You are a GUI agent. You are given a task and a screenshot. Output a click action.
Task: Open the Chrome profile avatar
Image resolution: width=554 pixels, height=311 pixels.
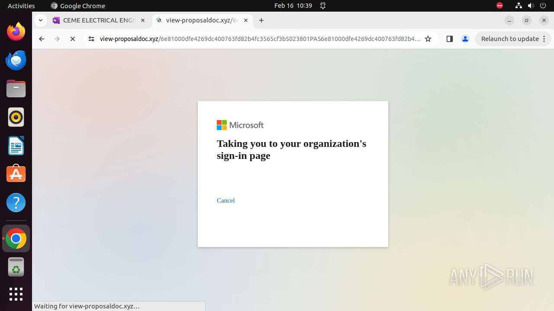(x=465, y=39)
